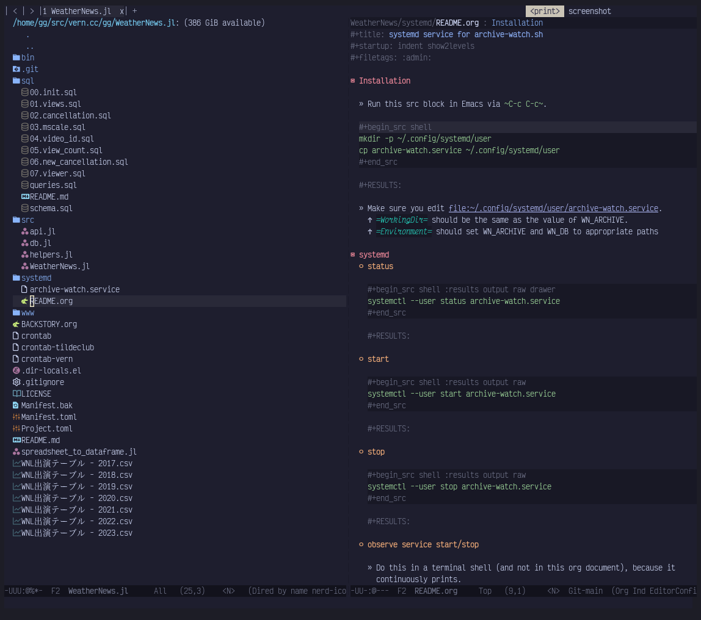The height and width of the screenshot is (620, 701).
Task: Click org-mode icon beside BACKSTORY.org
Action: (16, 325)
